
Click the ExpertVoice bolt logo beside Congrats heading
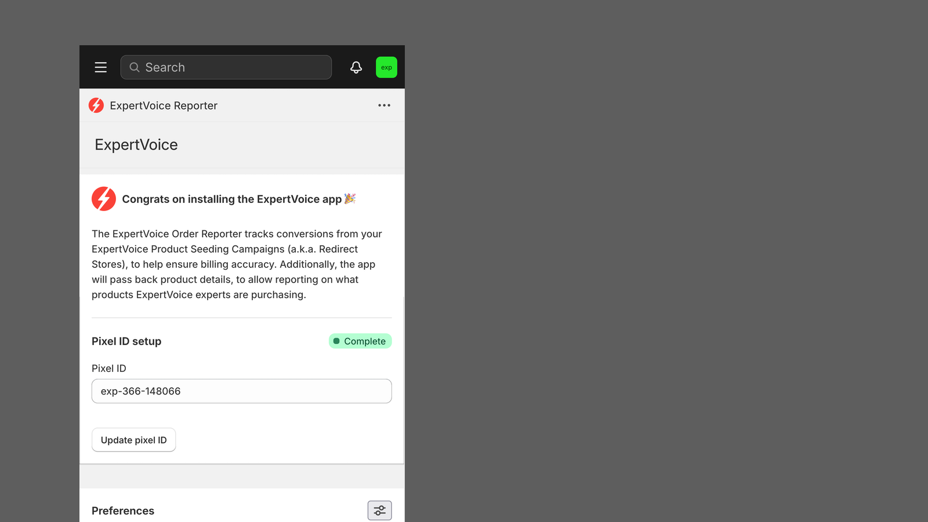(104, 199)
